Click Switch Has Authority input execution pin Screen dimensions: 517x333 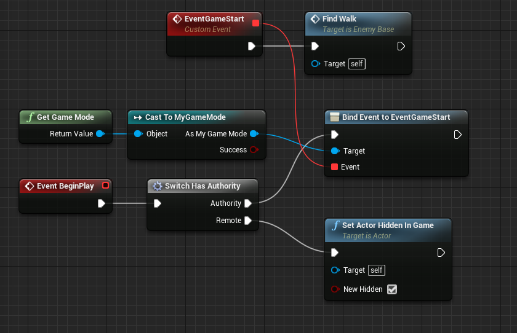tap(158, 203)
